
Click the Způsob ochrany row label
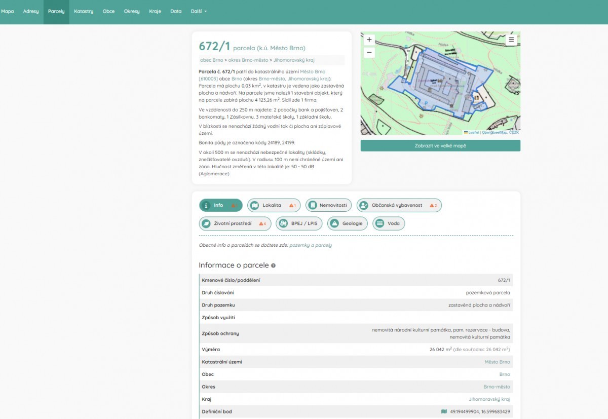pyautogui.click(x=220, y=333)
